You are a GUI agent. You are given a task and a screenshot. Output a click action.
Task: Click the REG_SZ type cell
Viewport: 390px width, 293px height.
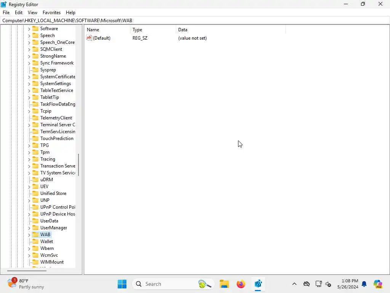[140, 38]
